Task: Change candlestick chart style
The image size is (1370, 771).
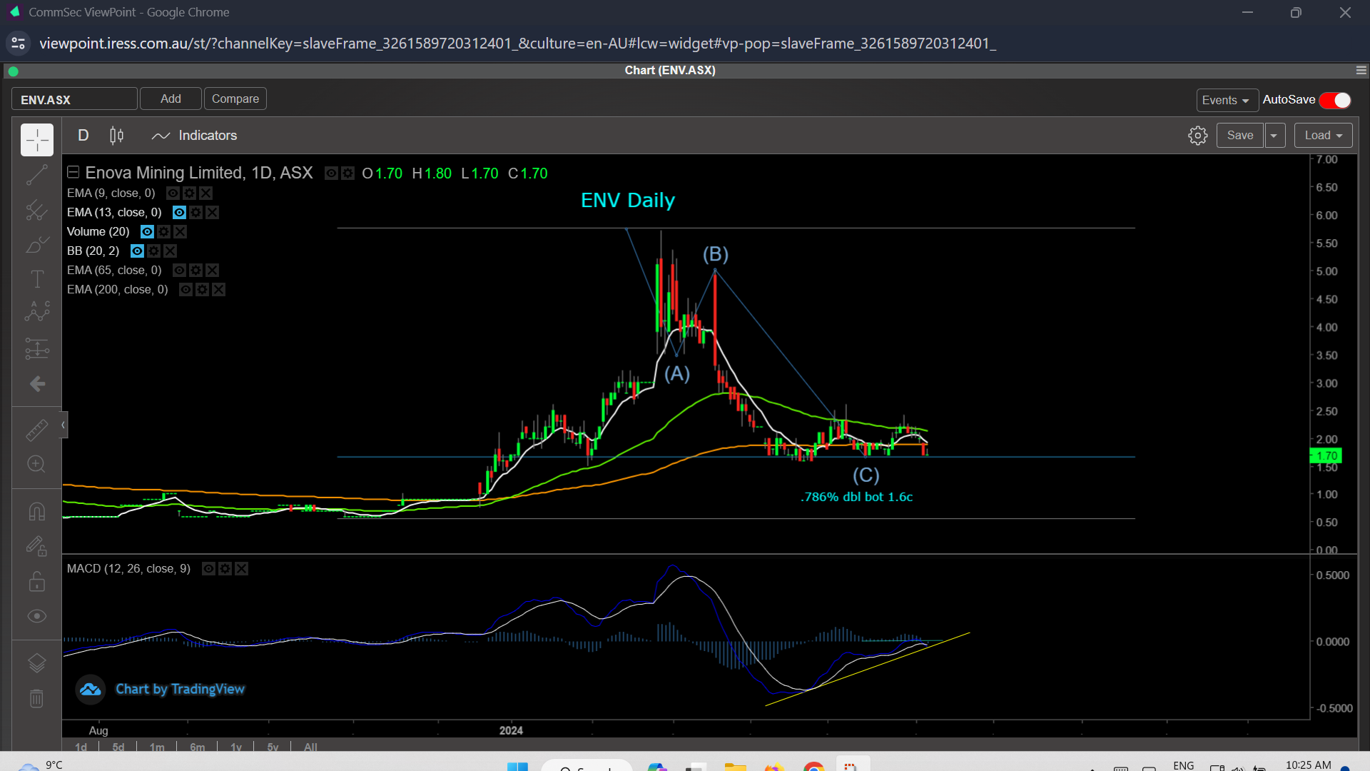Action: [116, 136]
